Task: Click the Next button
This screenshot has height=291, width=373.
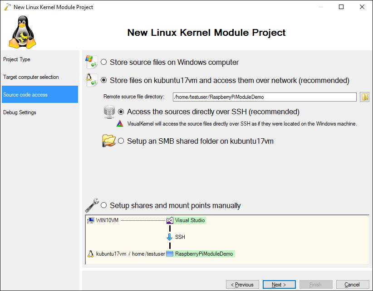Action: coord(279,285)
